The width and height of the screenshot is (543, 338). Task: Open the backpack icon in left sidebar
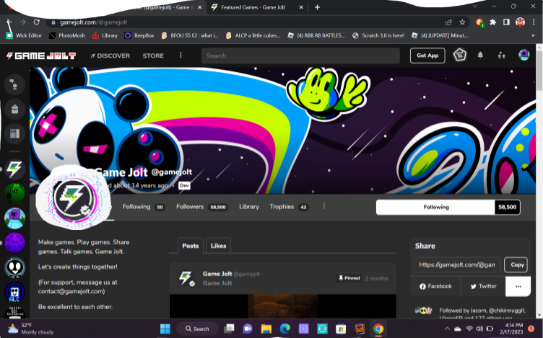[14, 110]
